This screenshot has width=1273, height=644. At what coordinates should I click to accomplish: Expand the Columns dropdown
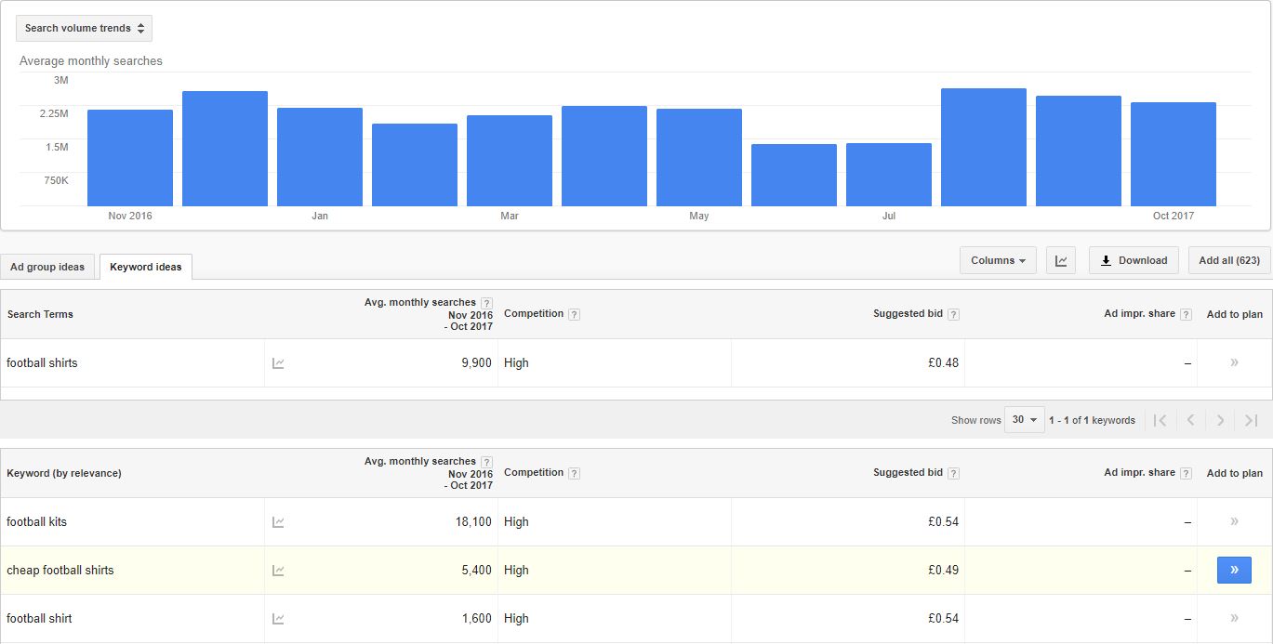click(998, 260)
